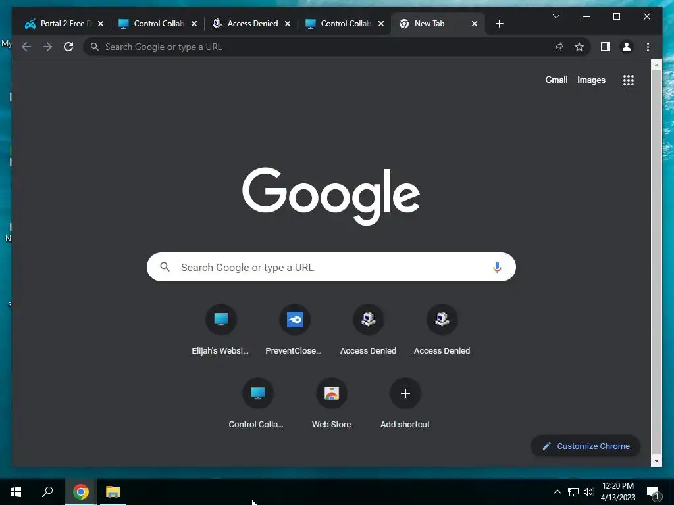Open the Images link
Image resolution: width=674 pixels, height=505 pixels.
point(591,80)
